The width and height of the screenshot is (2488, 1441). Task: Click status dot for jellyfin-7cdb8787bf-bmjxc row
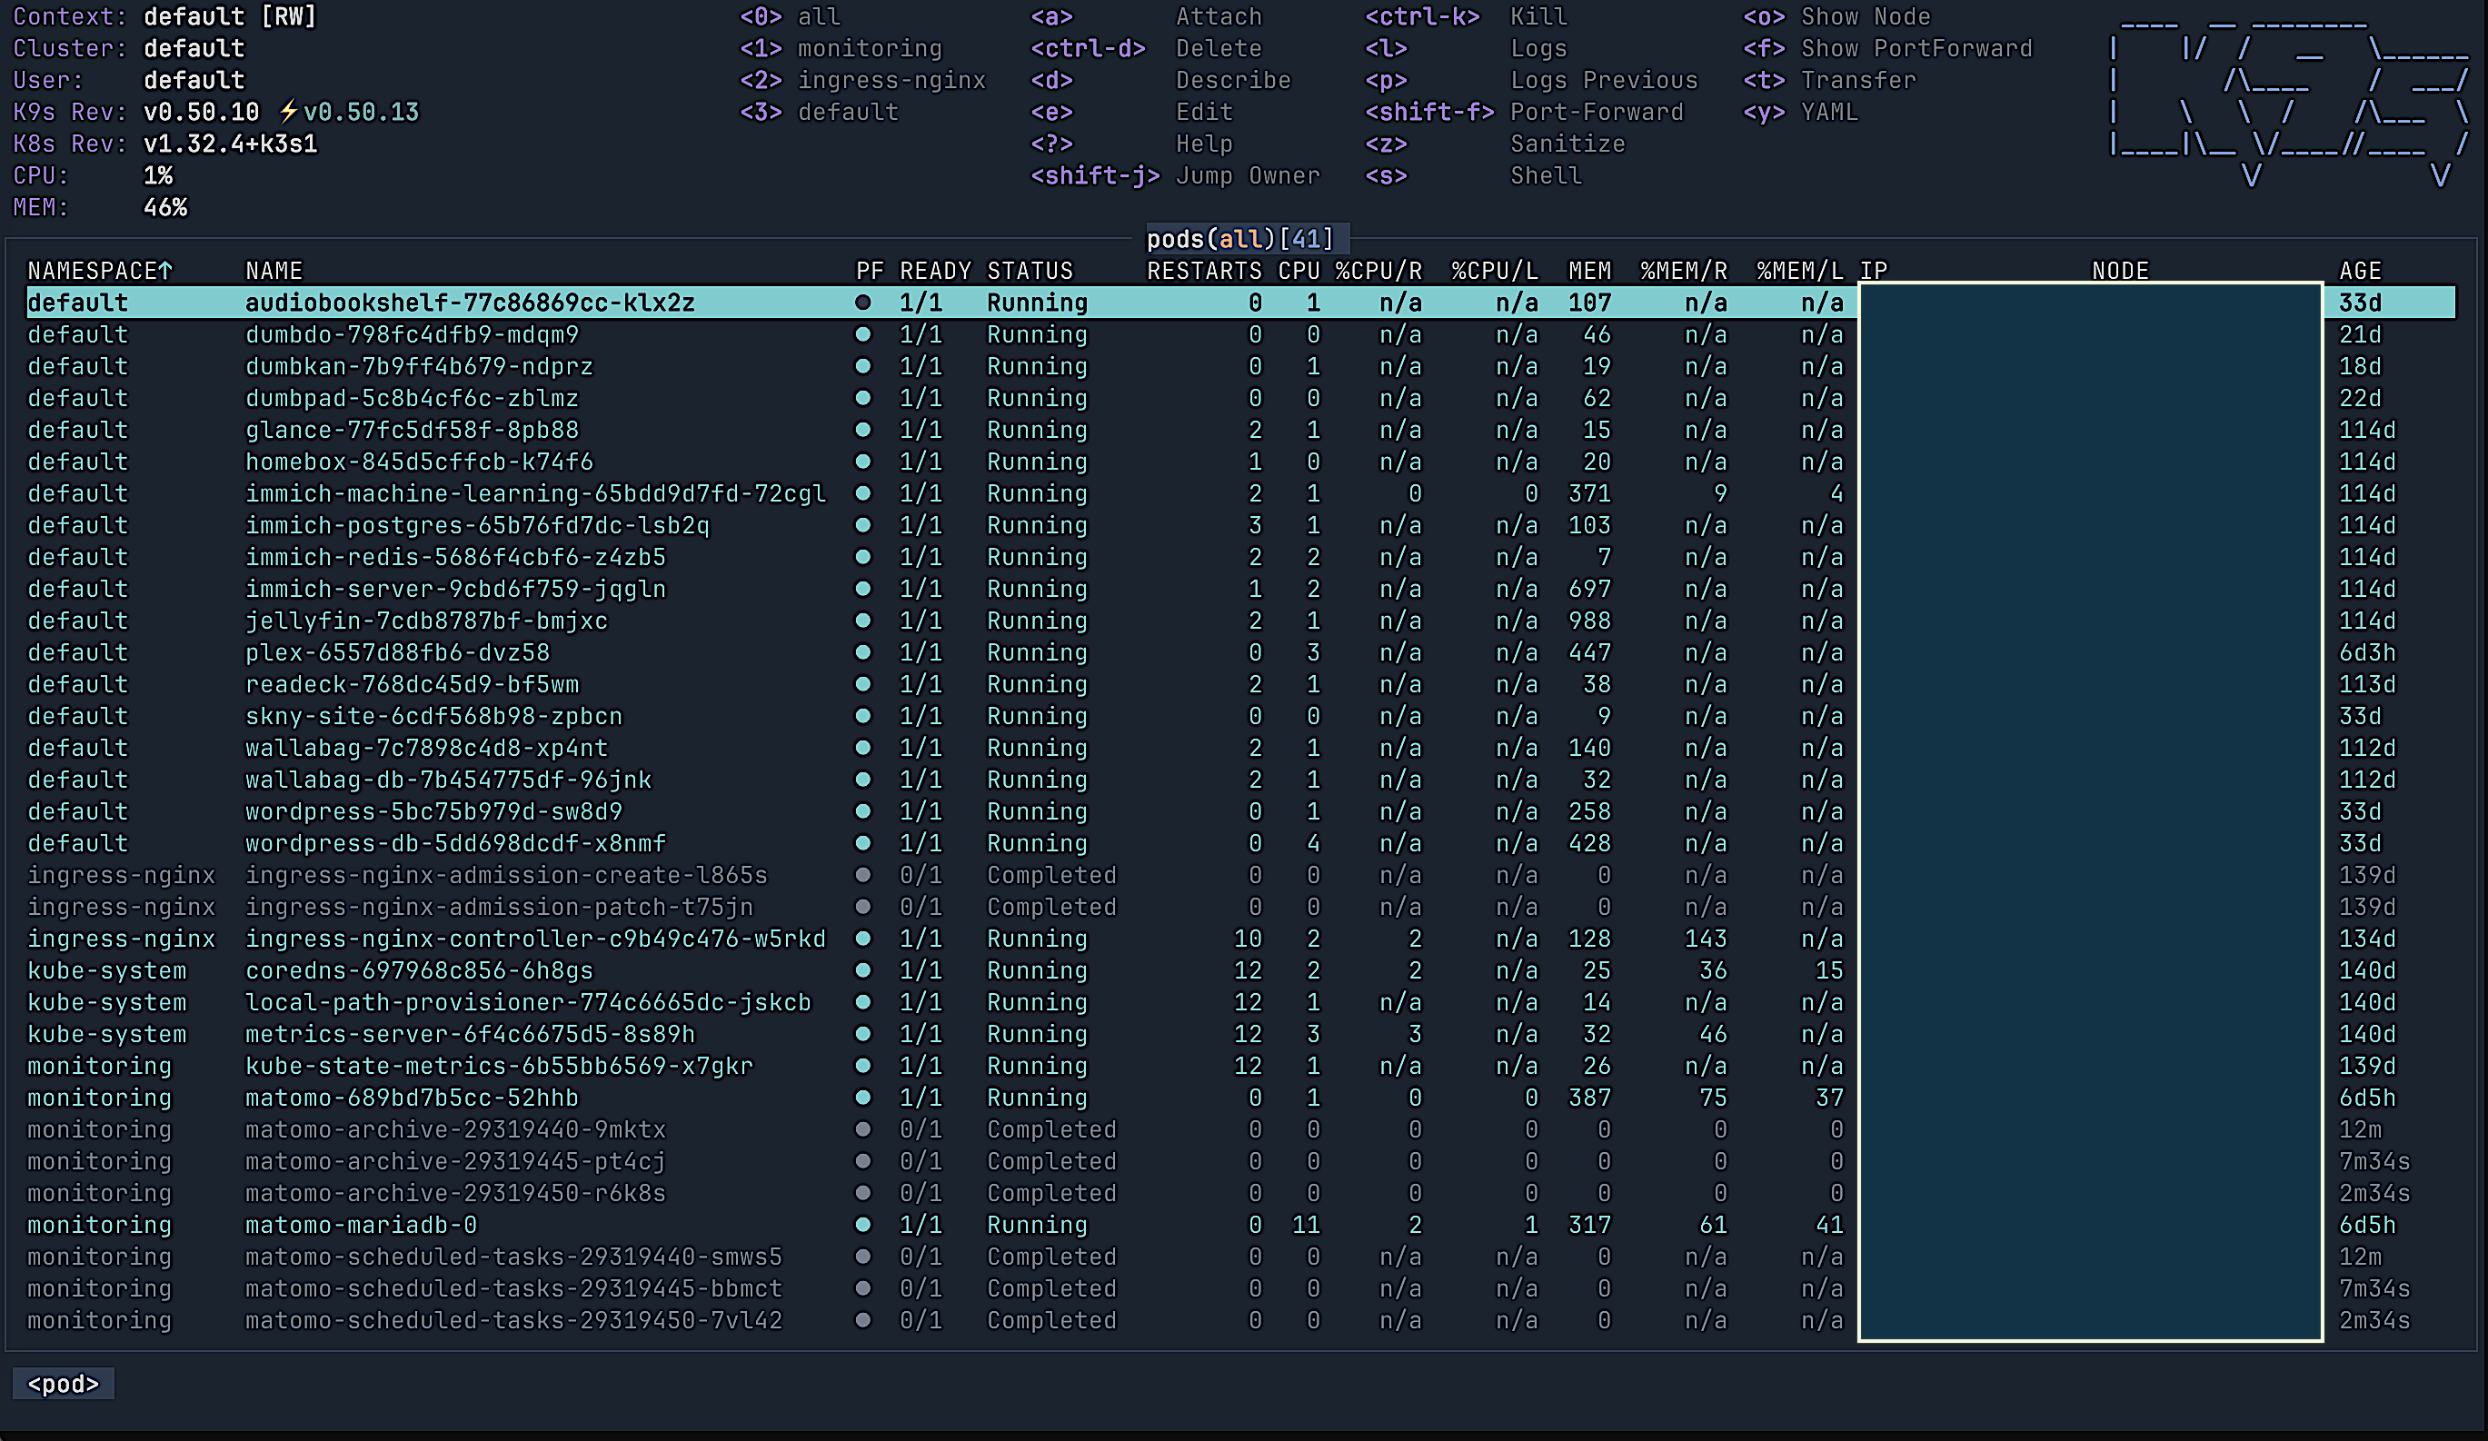click(863, 621)
